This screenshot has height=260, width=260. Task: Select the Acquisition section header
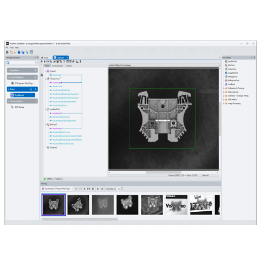click(22, 70)
